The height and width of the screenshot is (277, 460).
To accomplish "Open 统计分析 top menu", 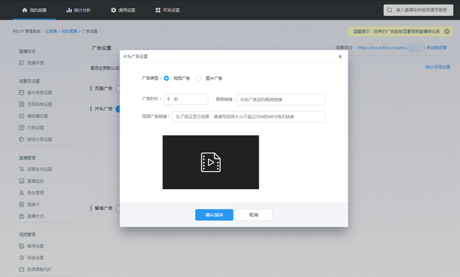I will [78, 10].
